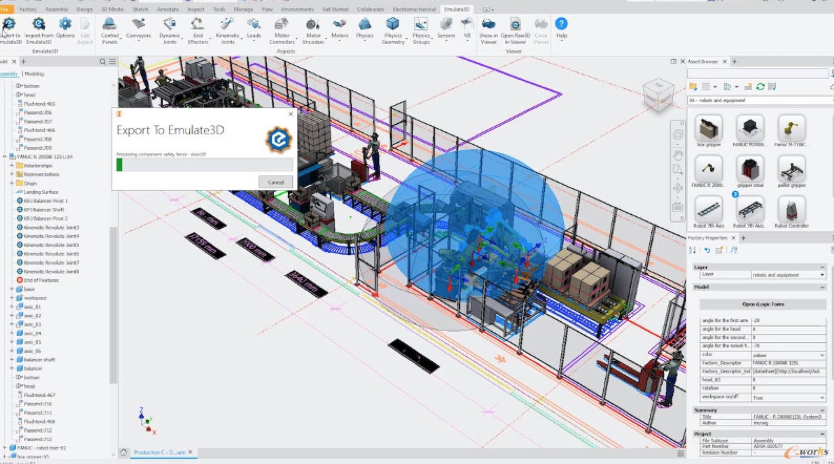The width and height of the screenshot is (834, 464).
Task: Select Robot Controller asset thumbnail
Action: 791,209
